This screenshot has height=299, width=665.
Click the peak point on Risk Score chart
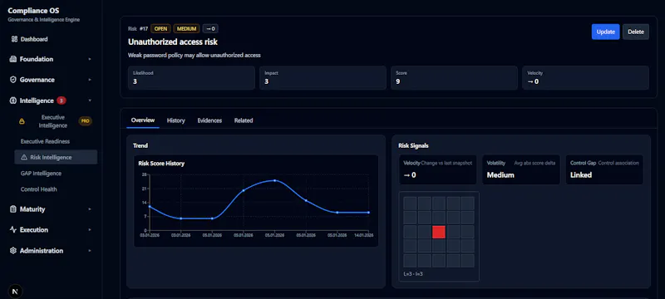click(275, 180)
